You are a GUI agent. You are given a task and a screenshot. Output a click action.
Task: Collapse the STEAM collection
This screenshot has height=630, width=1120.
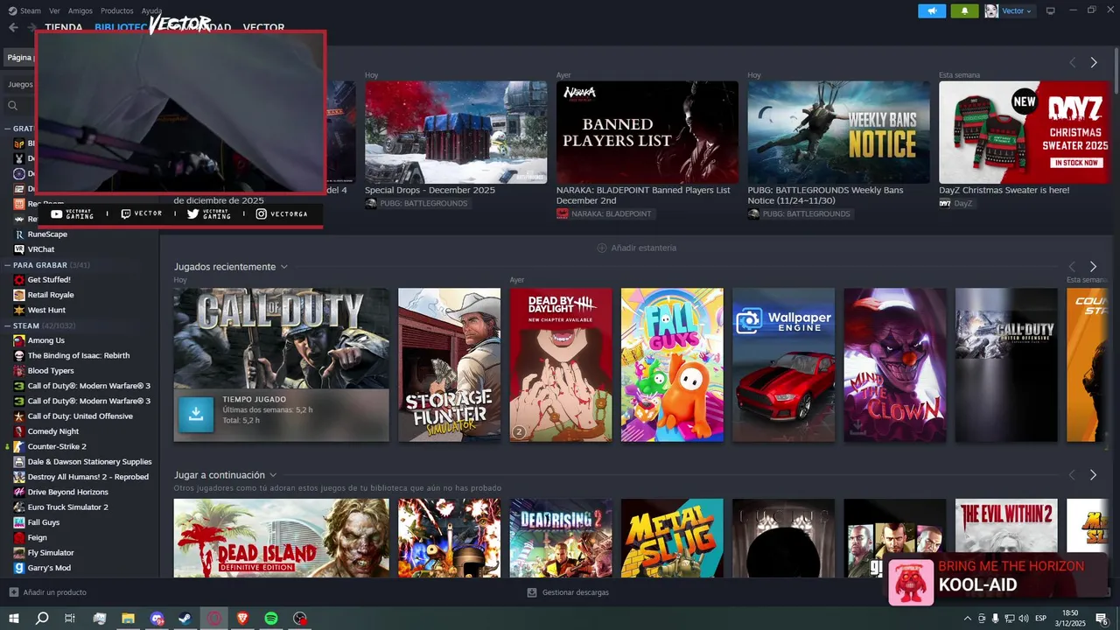click(x=7, y=325)
